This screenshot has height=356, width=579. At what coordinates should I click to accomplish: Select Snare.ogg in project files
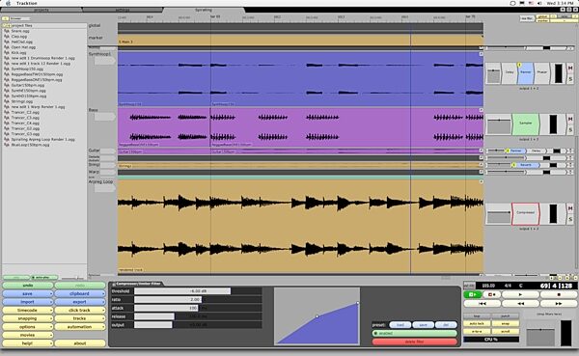coord(20,32)
